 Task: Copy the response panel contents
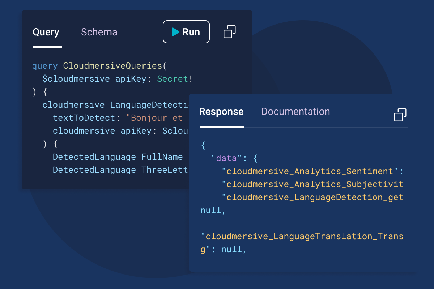click(x=400, y=115)
